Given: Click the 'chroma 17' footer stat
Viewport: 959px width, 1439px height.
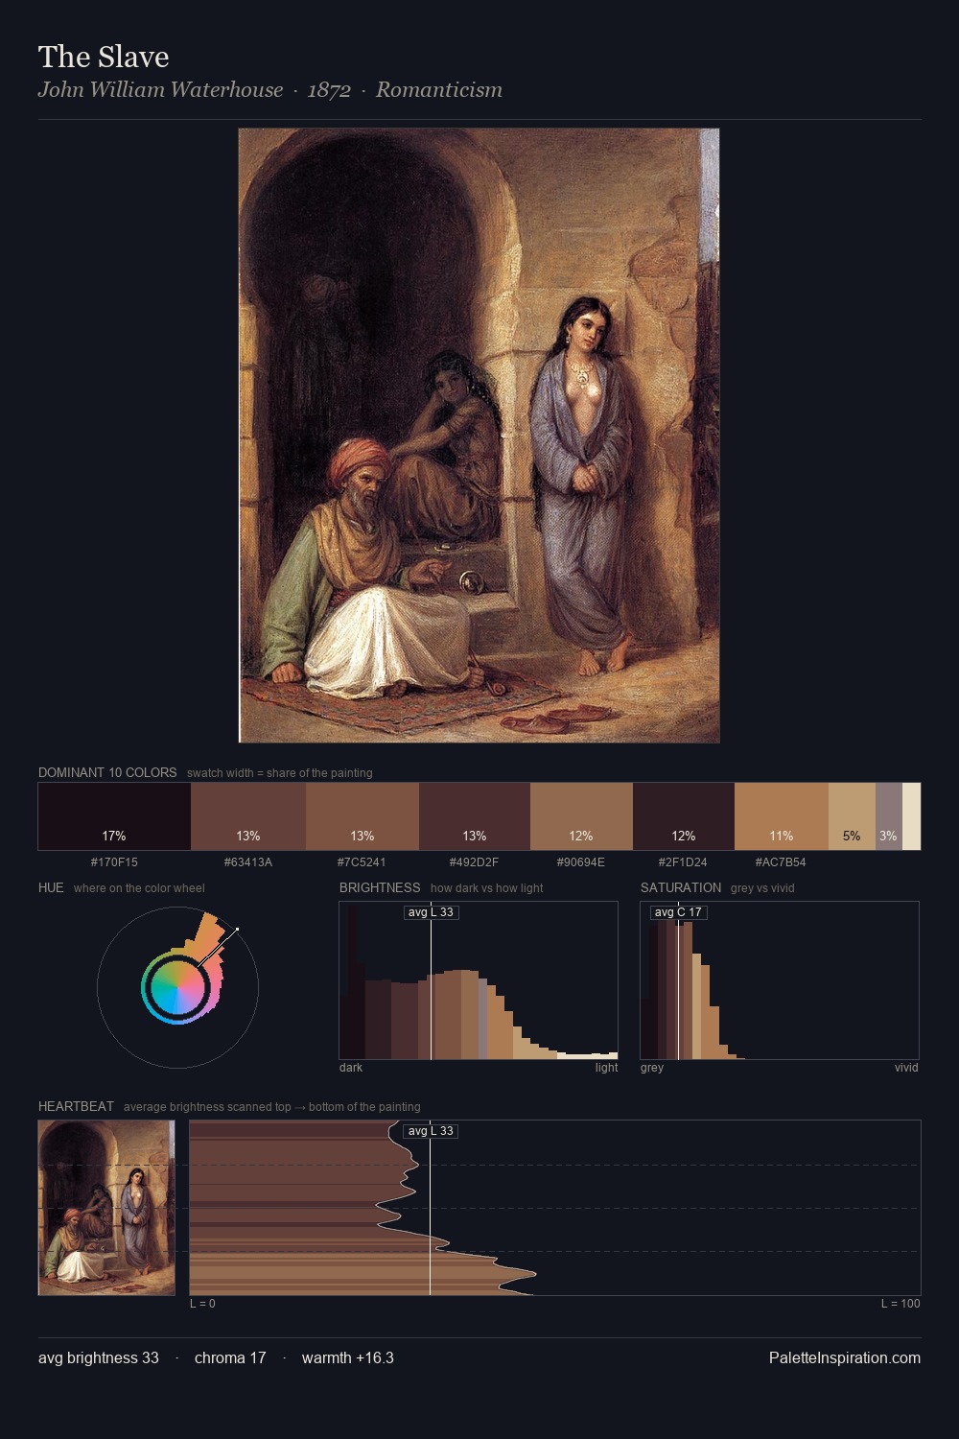Looking at the screenshot, I should 230,1357.
